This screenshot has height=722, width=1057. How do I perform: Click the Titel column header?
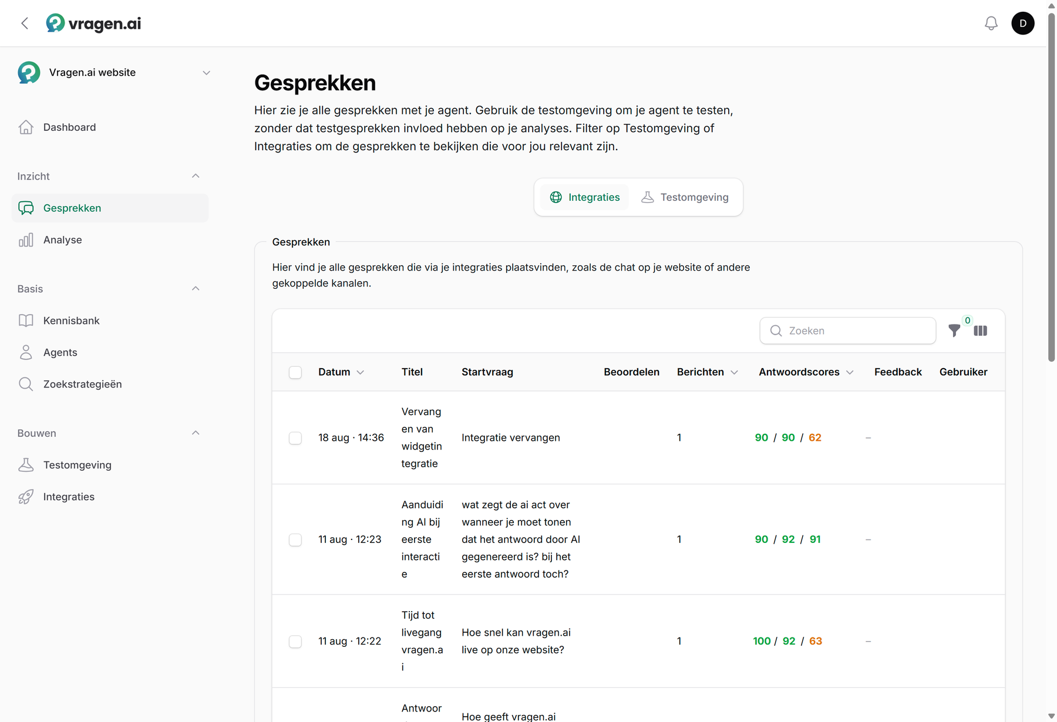(412, 372)
